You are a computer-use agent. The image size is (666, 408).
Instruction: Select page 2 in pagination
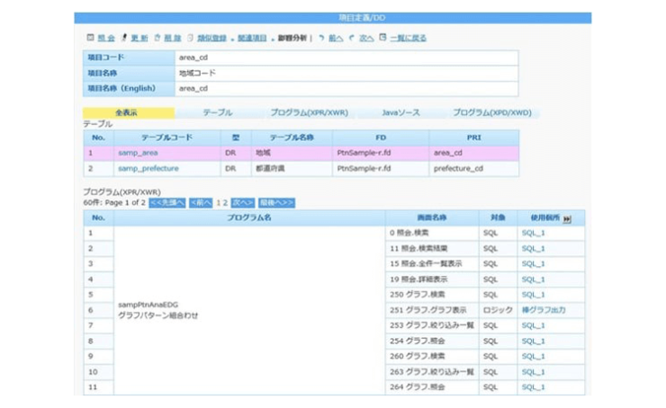[225, 203]
